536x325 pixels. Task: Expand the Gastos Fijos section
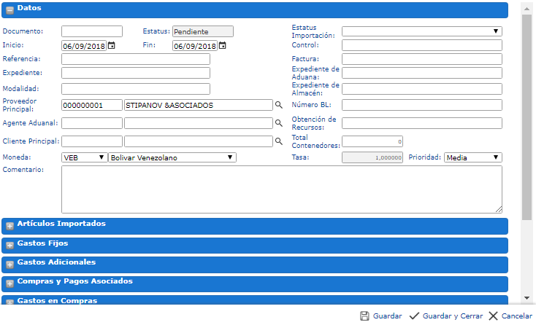pyautogui.click(x=10, y=245)
